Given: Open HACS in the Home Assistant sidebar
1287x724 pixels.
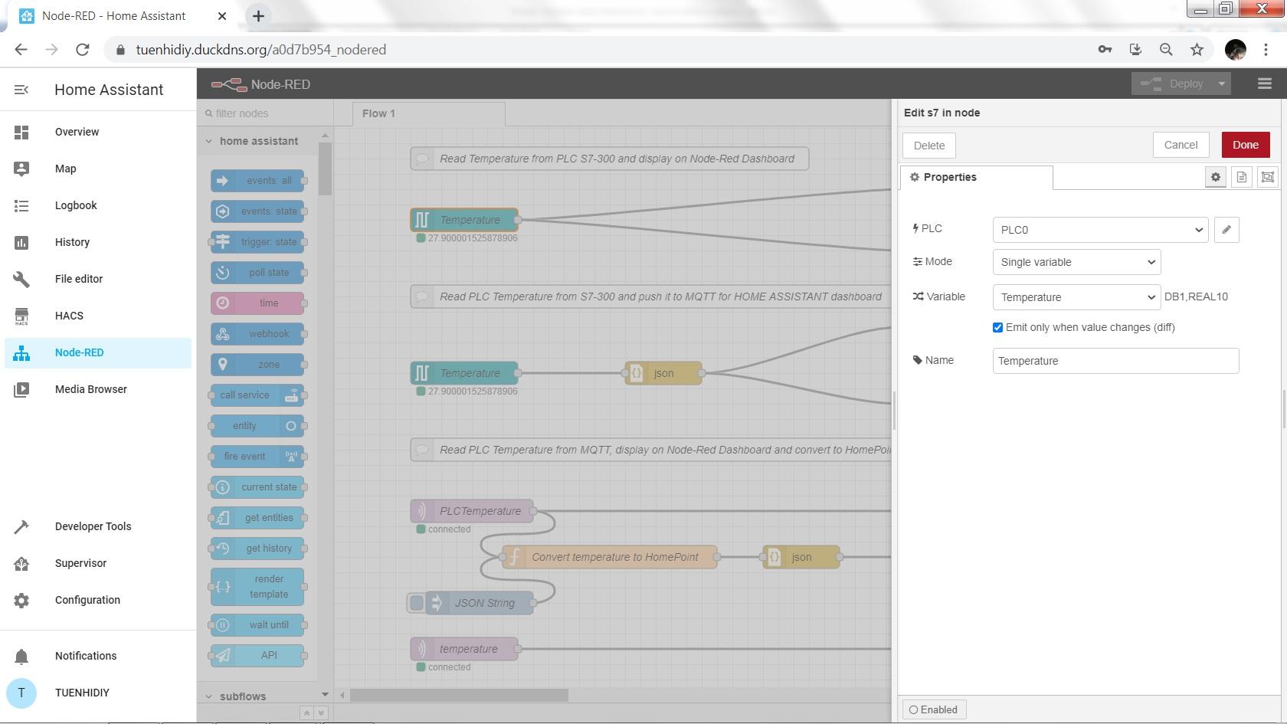Looking at the screenshot, I should click(x=69, y=316).
